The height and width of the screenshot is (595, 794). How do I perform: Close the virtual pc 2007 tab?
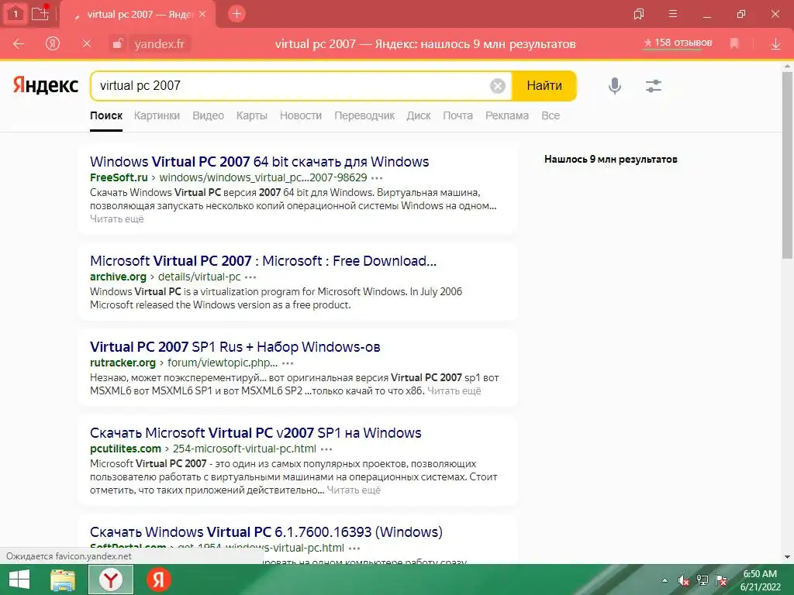coord(202,14)
